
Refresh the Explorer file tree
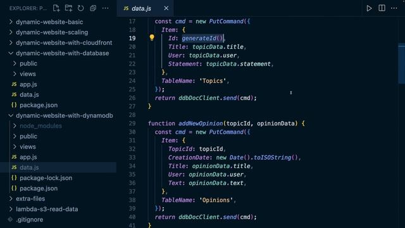point(80,8)
